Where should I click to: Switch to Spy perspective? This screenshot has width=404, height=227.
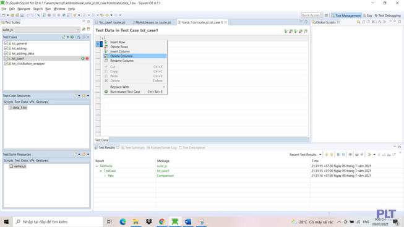[367, 15]
